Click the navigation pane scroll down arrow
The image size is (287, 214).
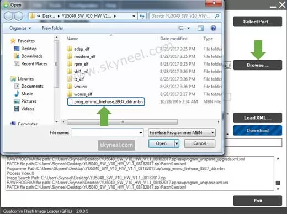click(56, 122)
